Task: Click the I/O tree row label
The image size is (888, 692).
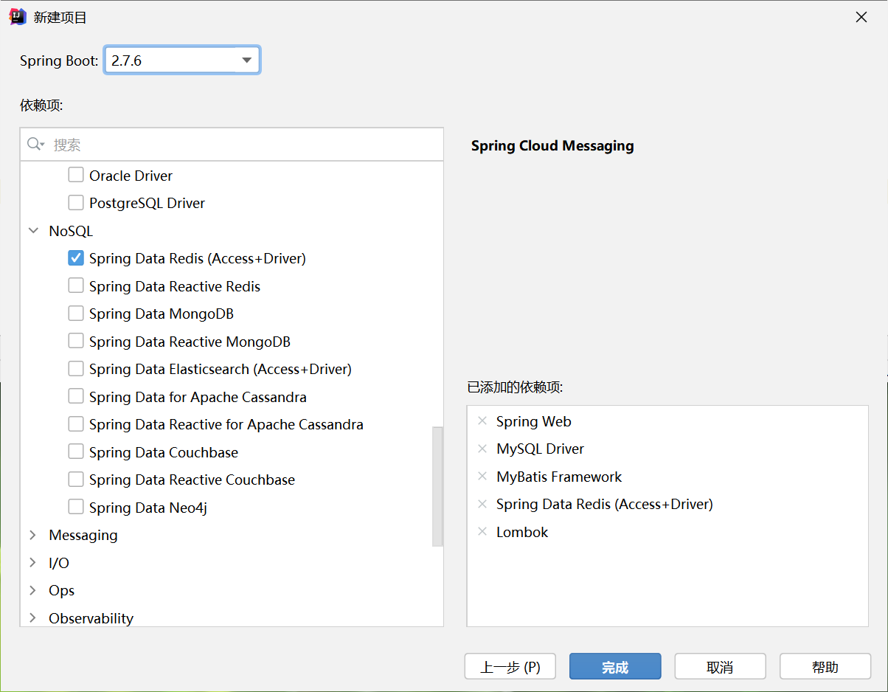Action: pyautogui.click(x=59, y=563)
